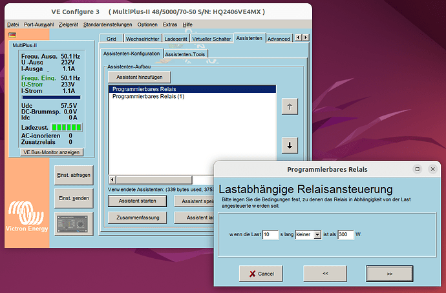Click Assistent hinzufügen button
The width and height of the screenshot is (446, 293).
coord(140,77)
